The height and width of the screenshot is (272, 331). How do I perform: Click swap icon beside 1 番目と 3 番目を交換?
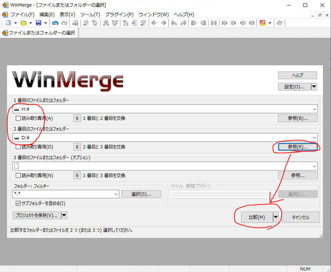[x=77, y=176]
